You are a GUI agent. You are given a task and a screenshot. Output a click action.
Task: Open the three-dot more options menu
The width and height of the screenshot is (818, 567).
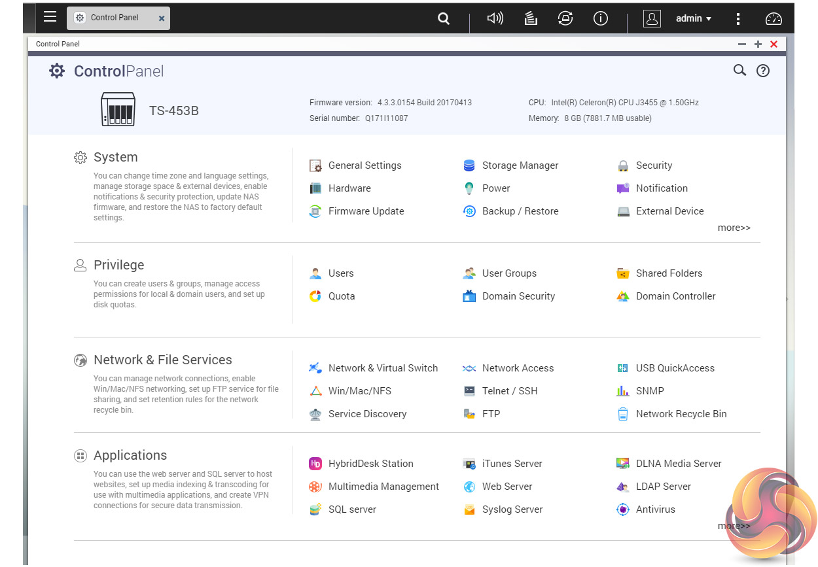(x=738, y=18)
